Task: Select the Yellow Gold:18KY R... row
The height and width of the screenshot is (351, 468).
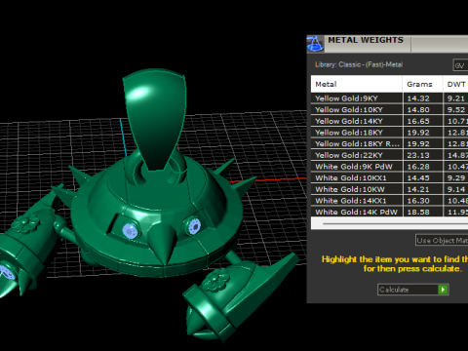Action: click(x=389, y=144)
